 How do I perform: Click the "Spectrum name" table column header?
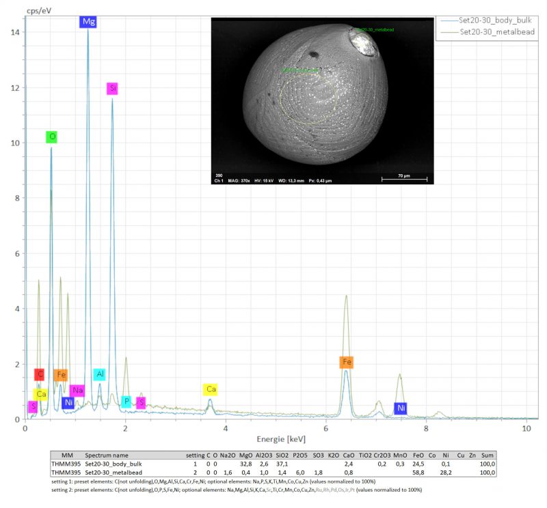tap(107, 454)
